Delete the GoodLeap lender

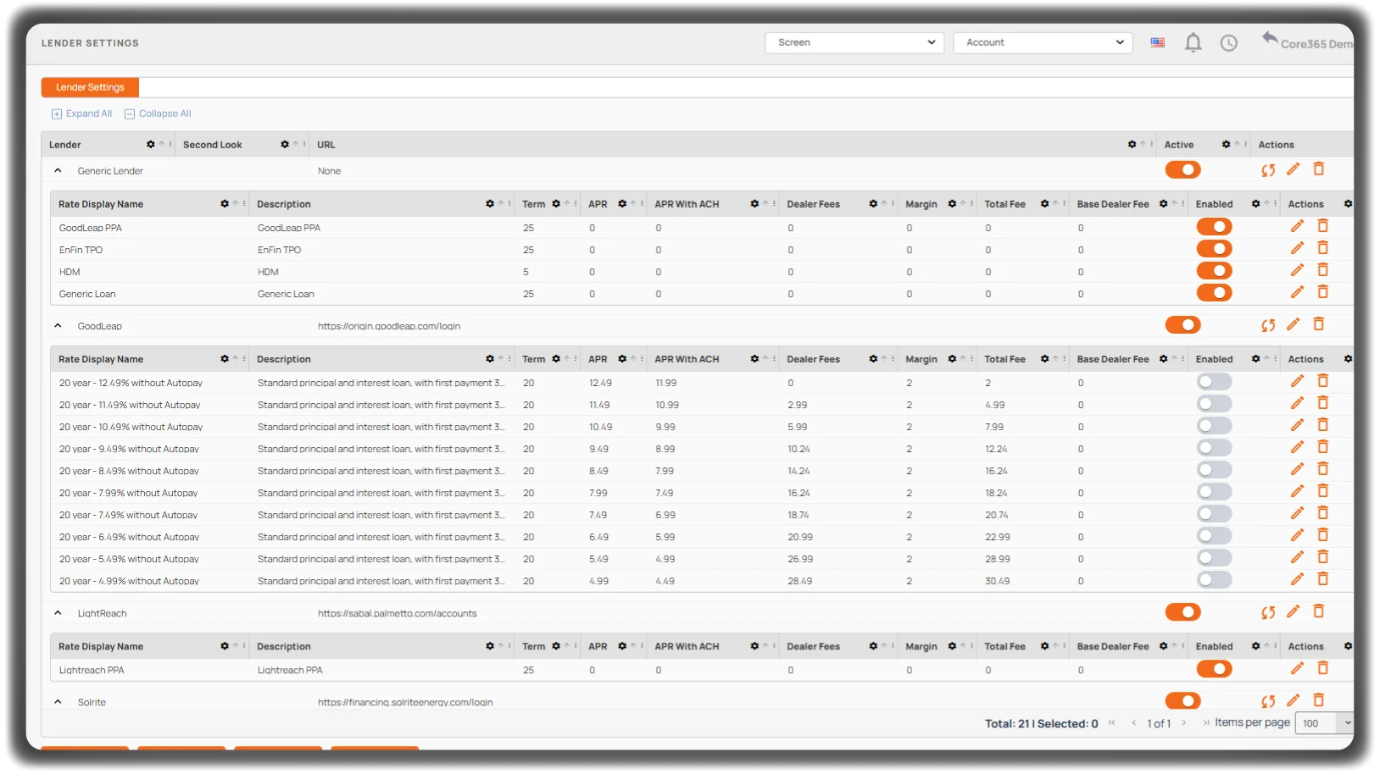coord(1318,324)
